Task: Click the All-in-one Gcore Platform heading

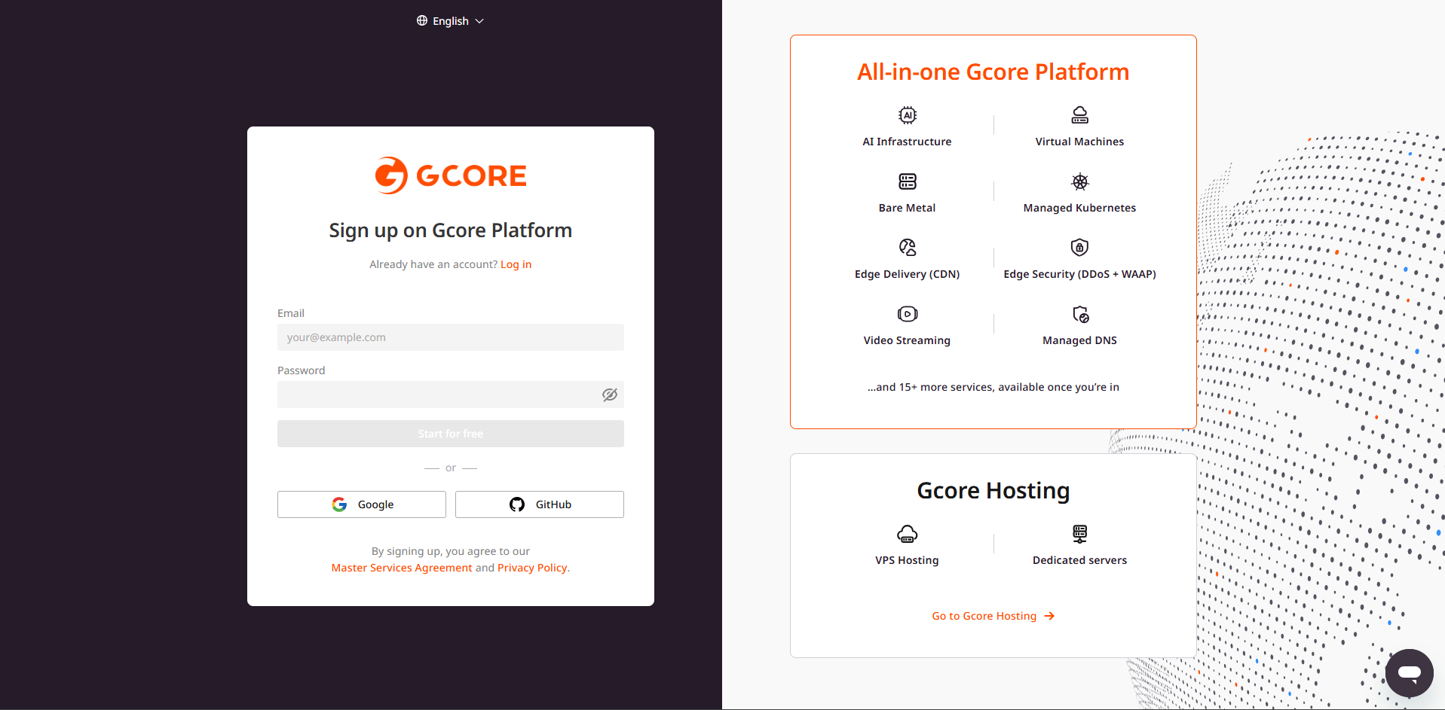Action: [x=993, y=72]
